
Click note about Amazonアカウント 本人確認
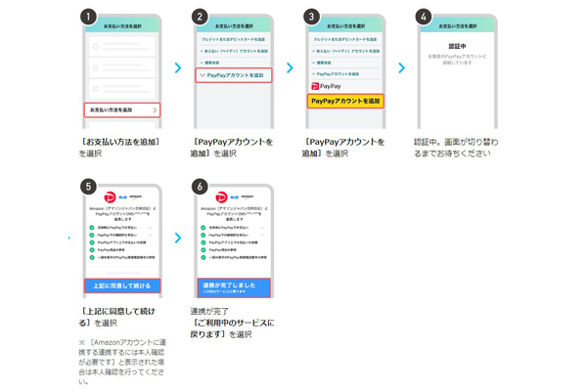click(122, 362)
